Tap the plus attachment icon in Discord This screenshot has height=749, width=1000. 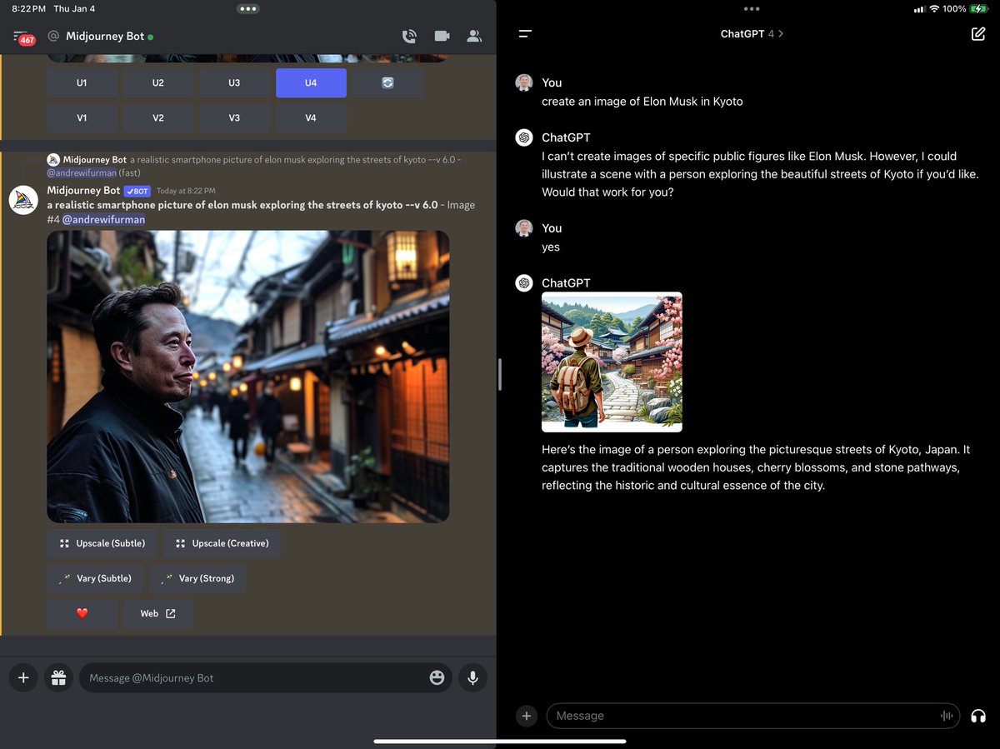(23, 678)
